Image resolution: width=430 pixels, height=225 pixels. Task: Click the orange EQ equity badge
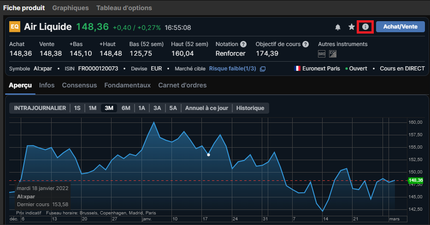(x=15, y=27)
